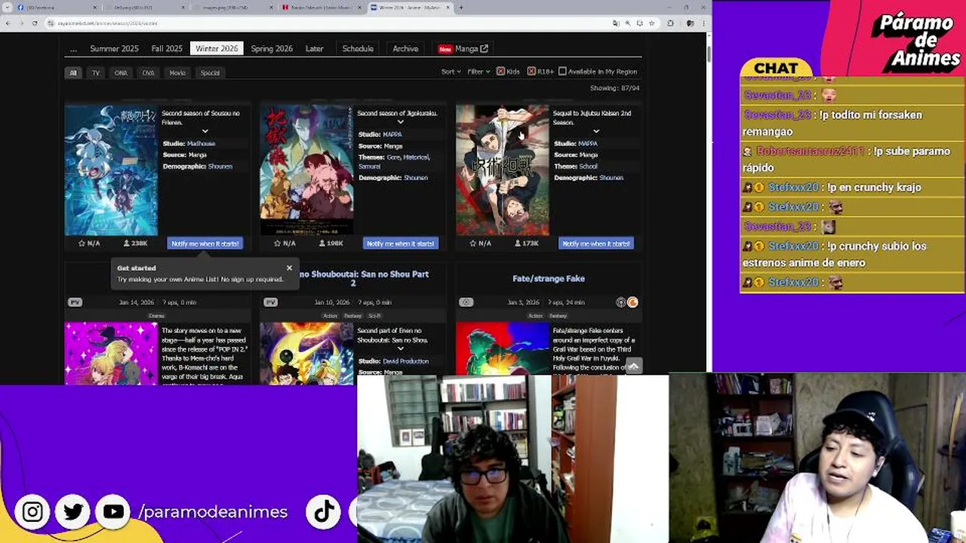Open the Sort dropdown

coord(451,72)
